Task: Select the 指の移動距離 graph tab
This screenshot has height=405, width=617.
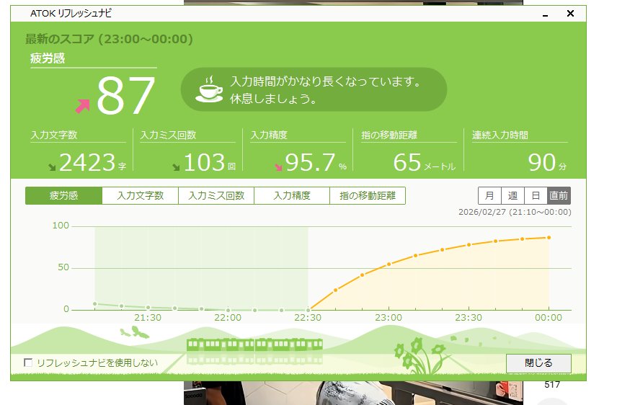Action: coord(368,196)
